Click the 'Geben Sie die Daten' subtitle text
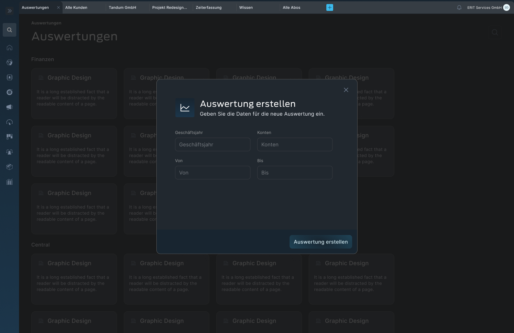The height and width of the screenshot is (333, 514). (x=262, y=114)
